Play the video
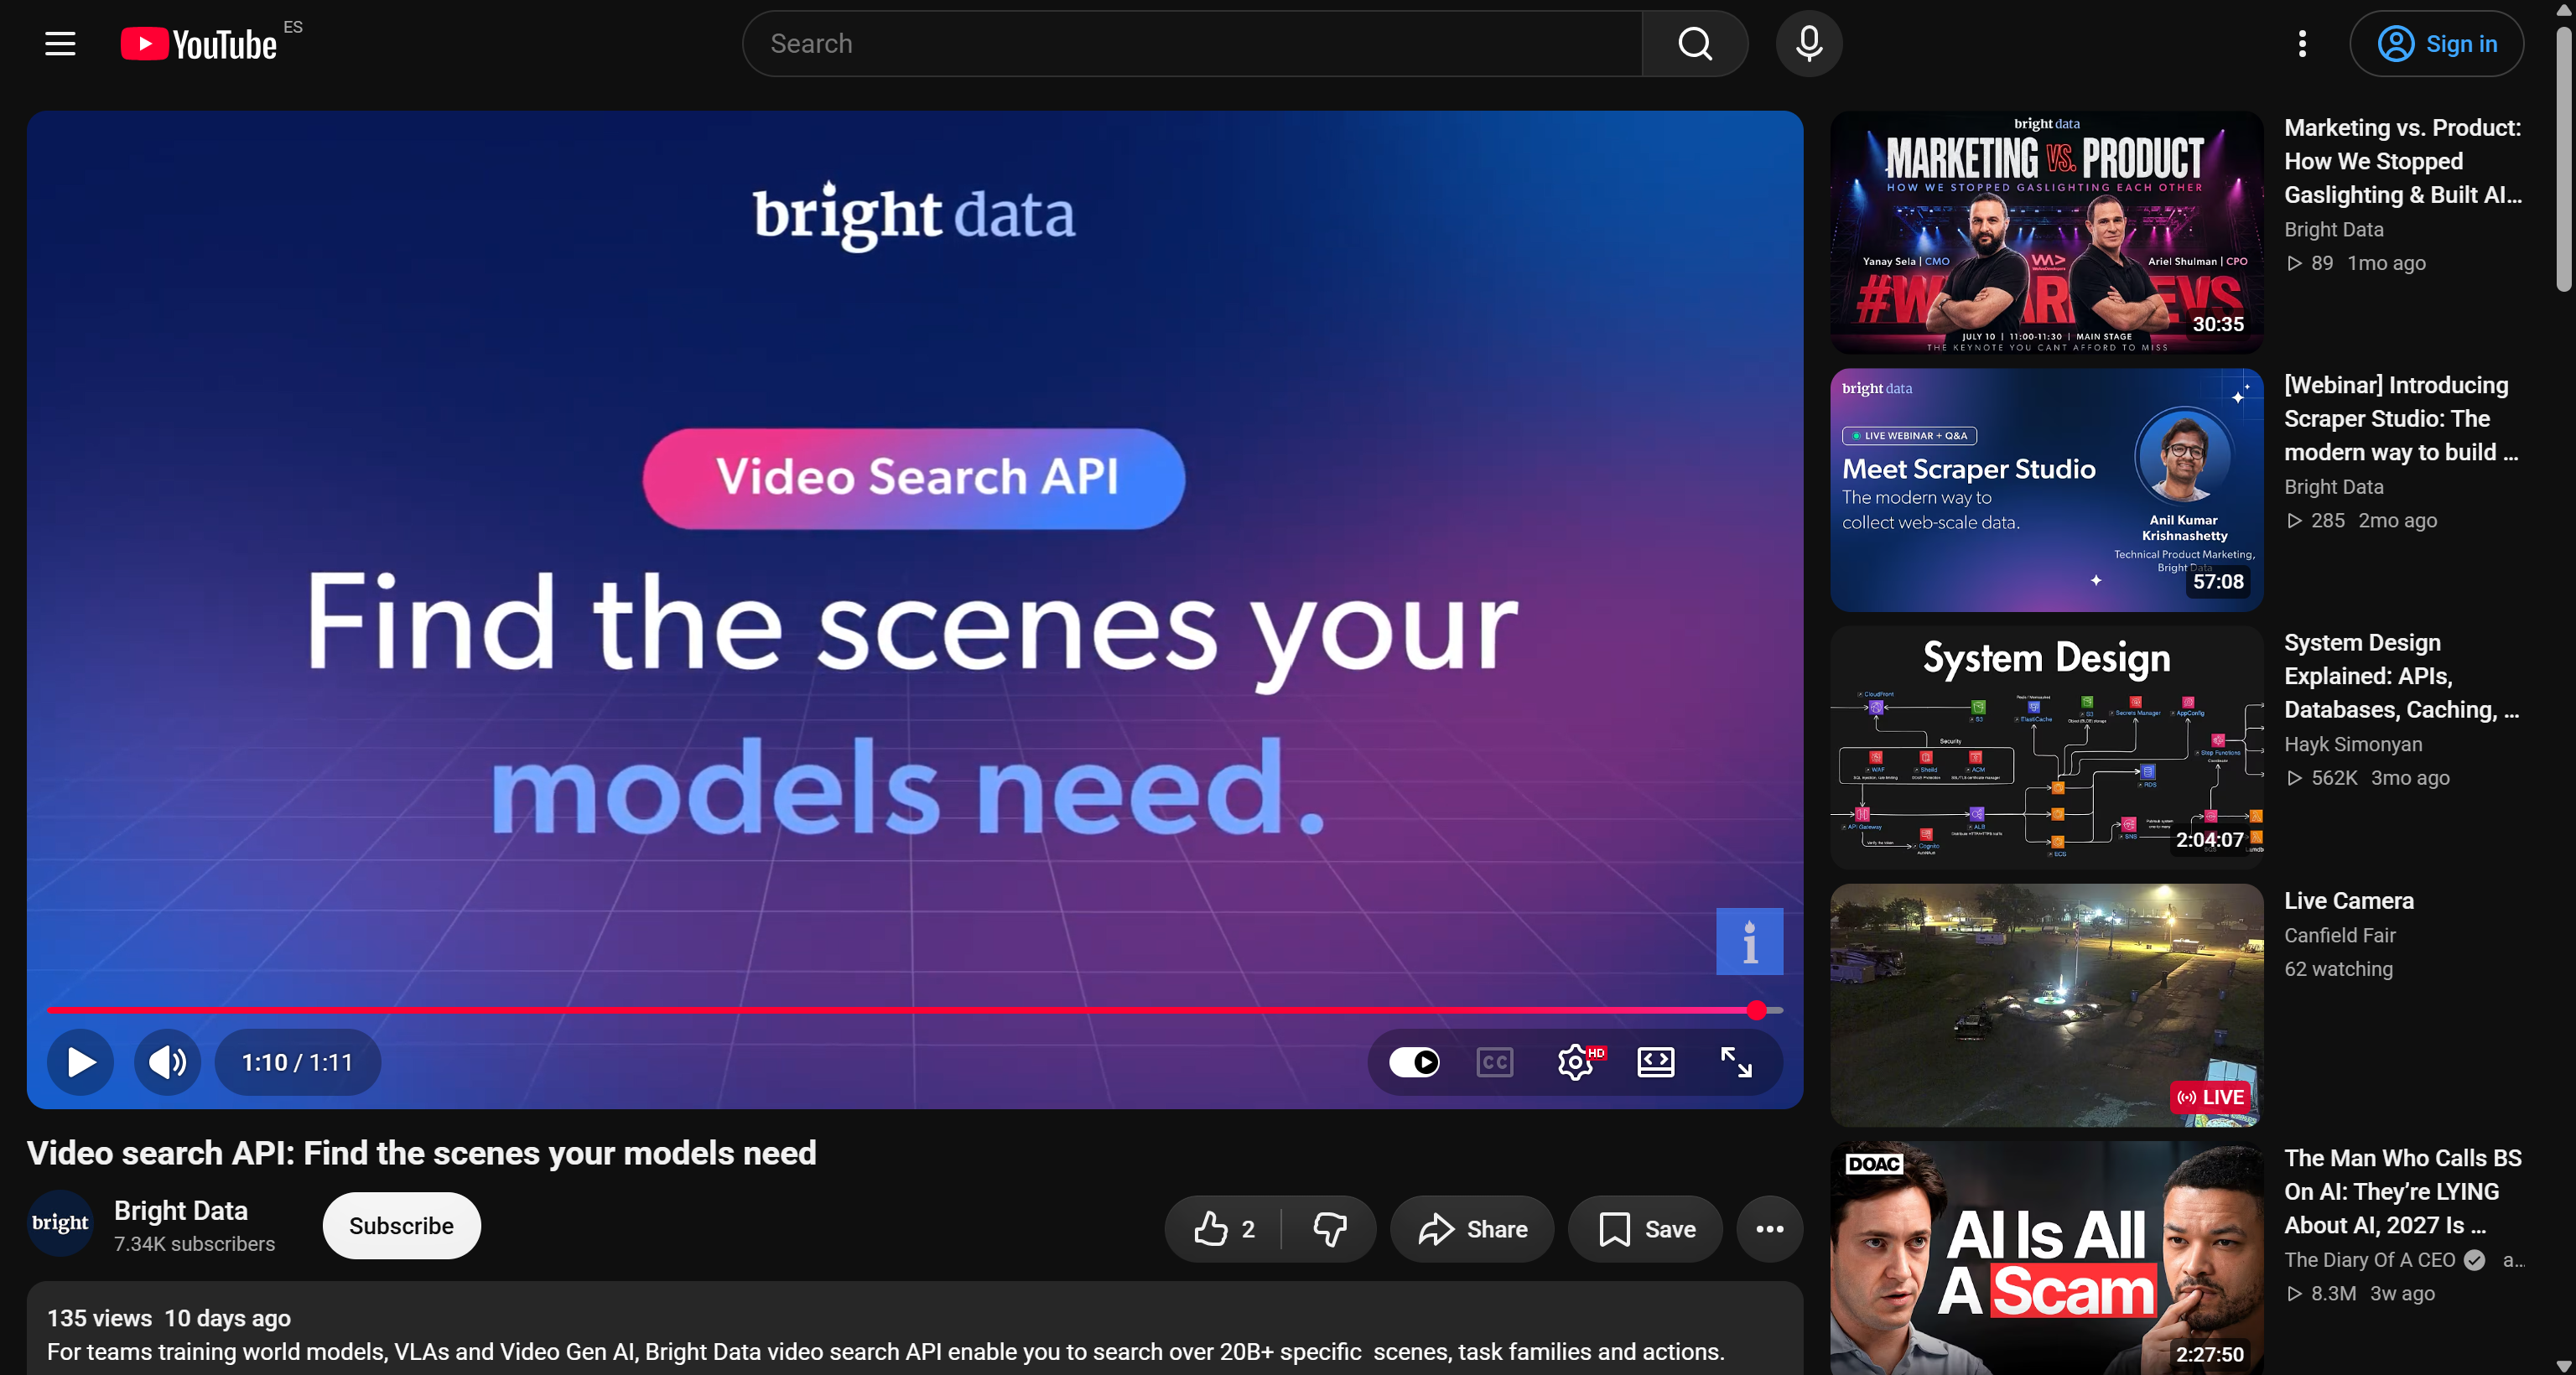Viewport: 2576px width, 1375px height. 81,1062
